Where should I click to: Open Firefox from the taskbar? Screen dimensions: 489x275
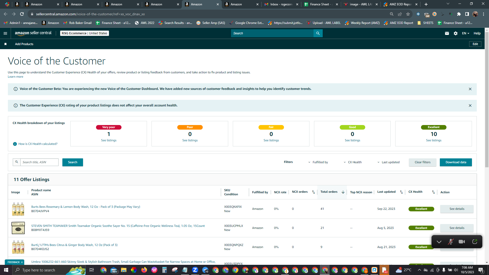tap(144, 270)
